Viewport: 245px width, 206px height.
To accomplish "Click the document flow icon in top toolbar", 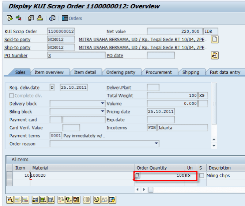I will (10, 18).
